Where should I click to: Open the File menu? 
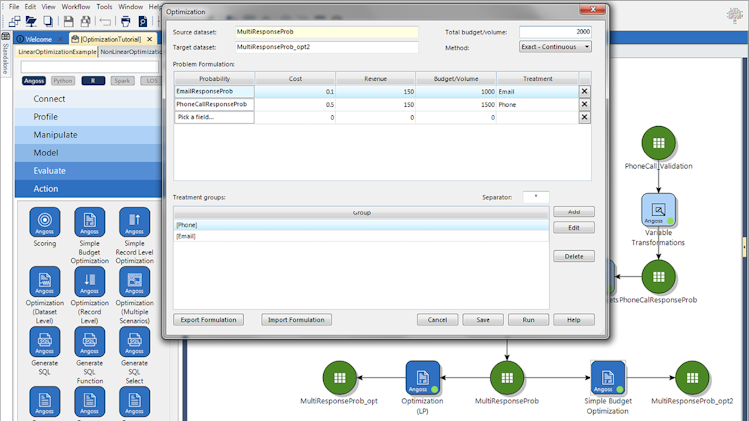point(14,7)
